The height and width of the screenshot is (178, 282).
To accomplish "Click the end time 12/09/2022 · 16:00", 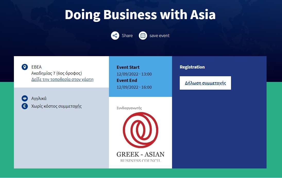I will coord(134,87).
